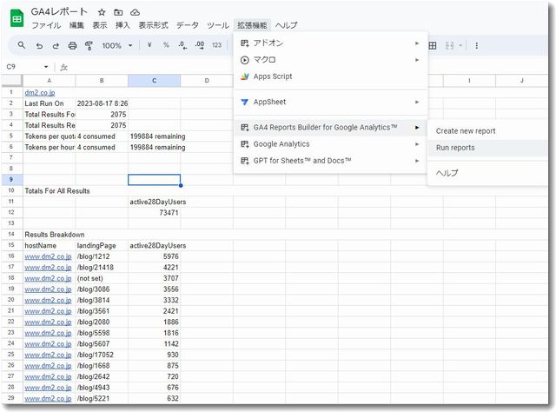
Task: Expand the Google Analytics add-on submenu
Action: coord(330,143)
